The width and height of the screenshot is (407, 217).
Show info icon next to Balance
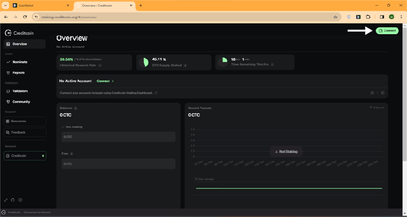(75, 108)
